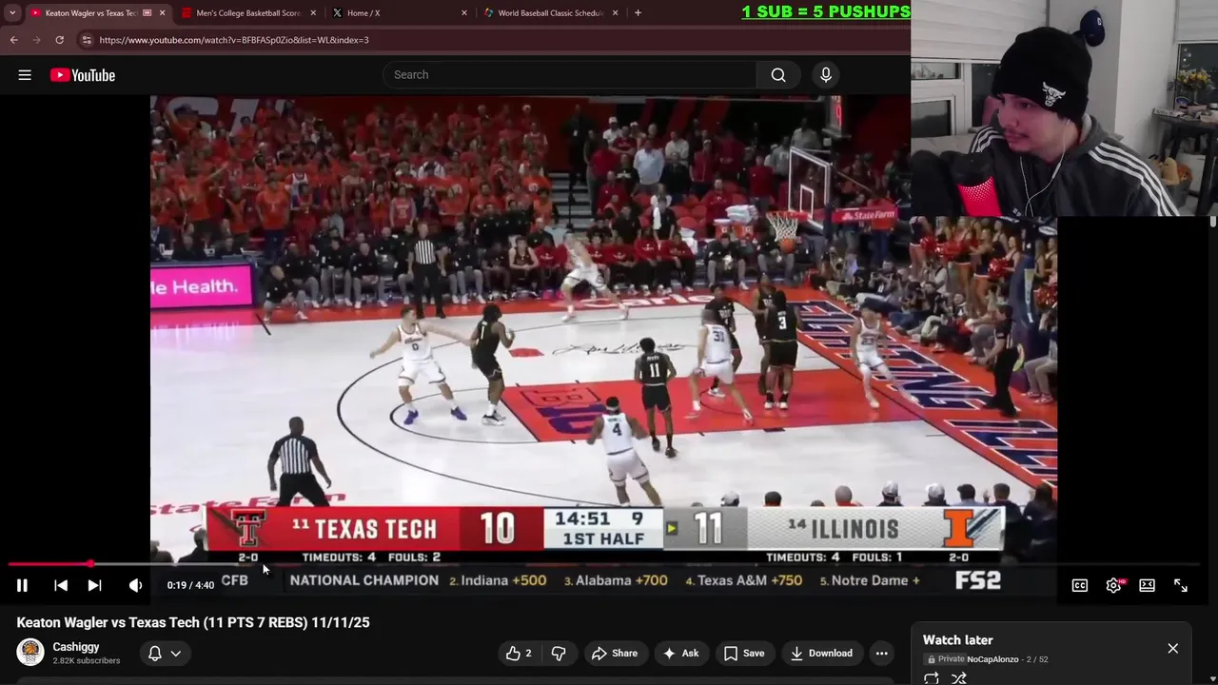Open a new browser tab
The height and width of the screenshot is (685, 1218).
pyautogui.click(x=638, y=13)
